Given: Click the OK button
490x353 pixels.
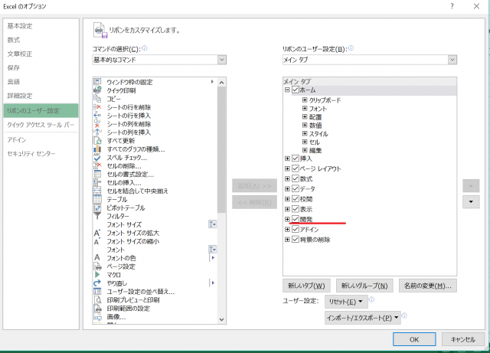Looking at the screenshot, I should coord(413,338).
